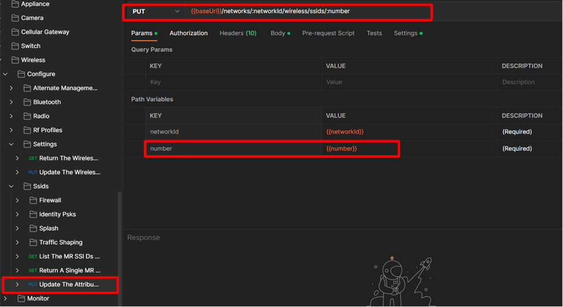Open the Pre-request Script tab
Screen dimensions: 563x307
click(328, 33)
